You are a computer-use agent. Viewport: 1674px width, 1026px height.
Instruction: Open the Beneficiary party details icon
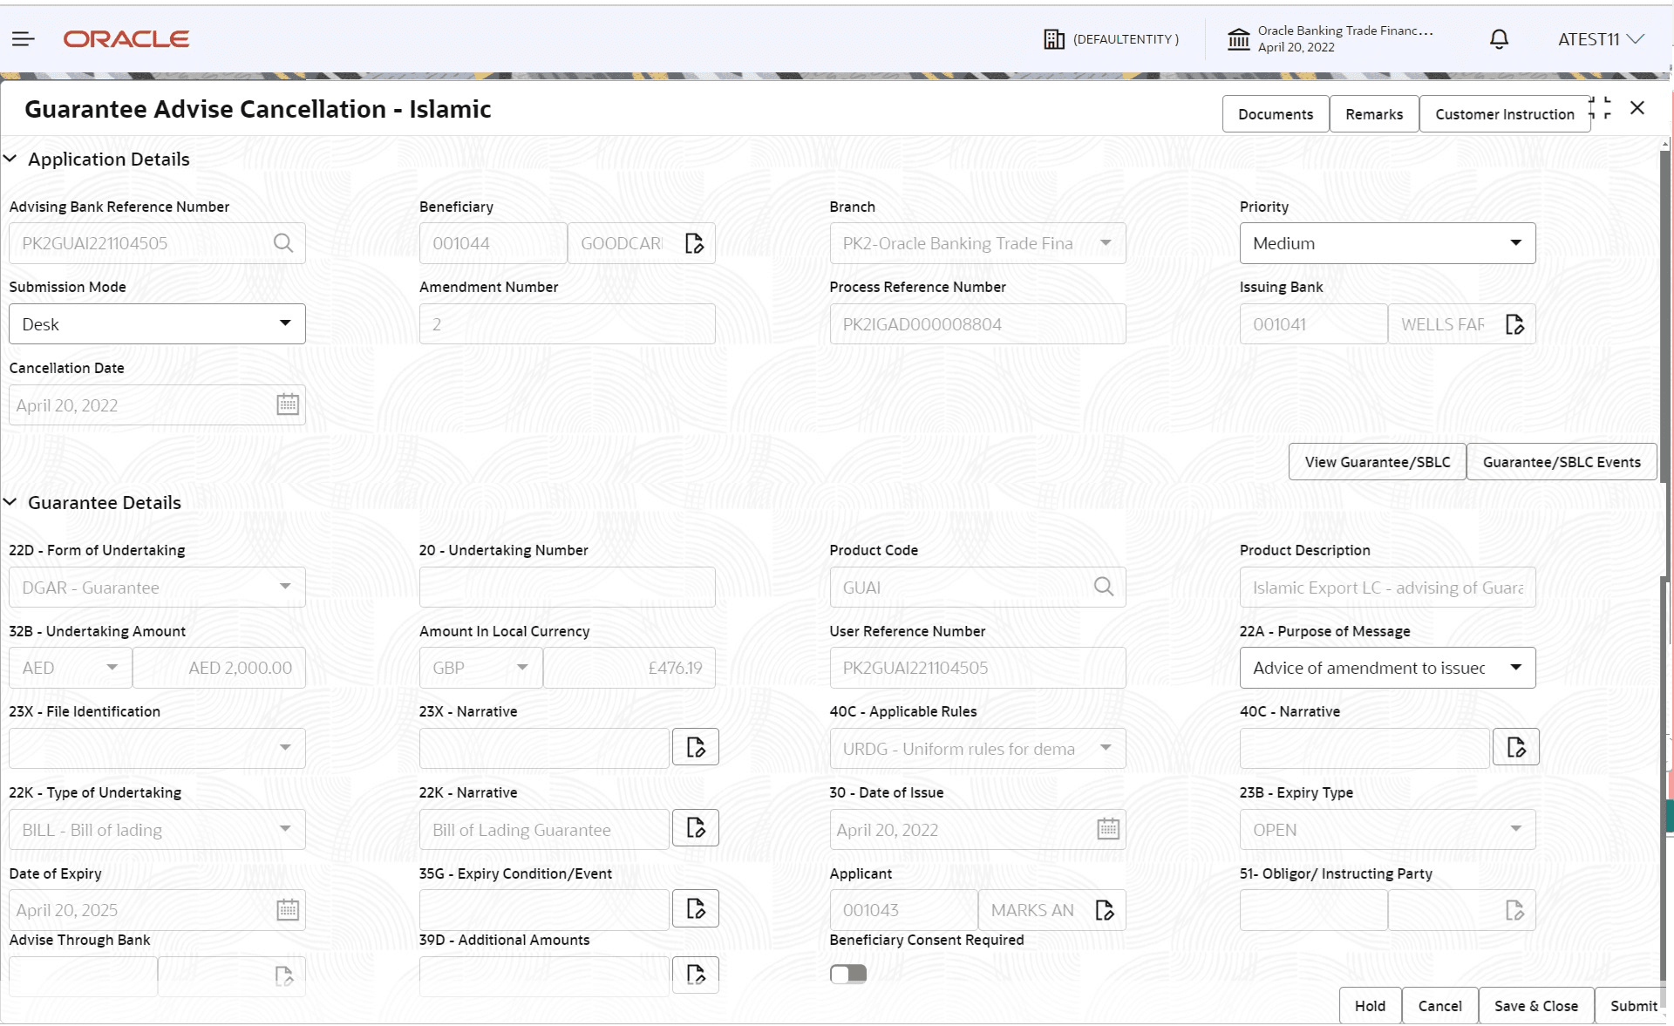point(695,243)
